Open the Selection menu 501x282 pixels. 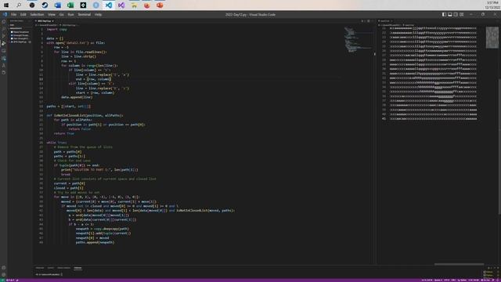tap(37, 14)
